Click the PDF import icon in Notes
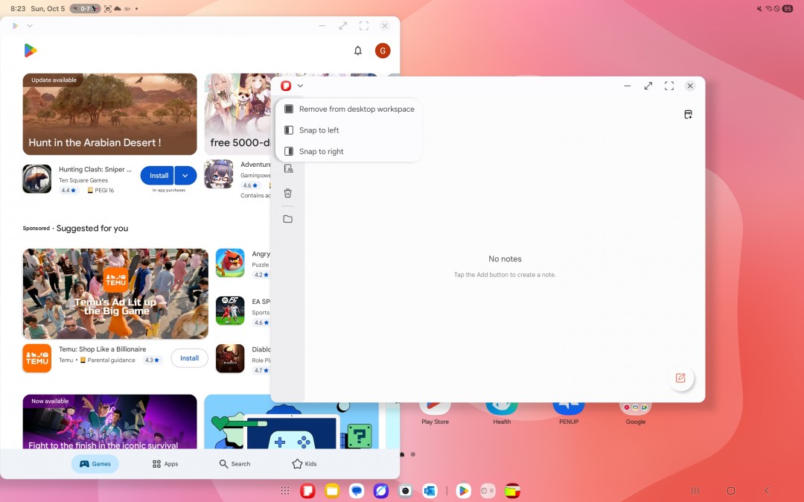The image size is (804, 502). point(688,115)
